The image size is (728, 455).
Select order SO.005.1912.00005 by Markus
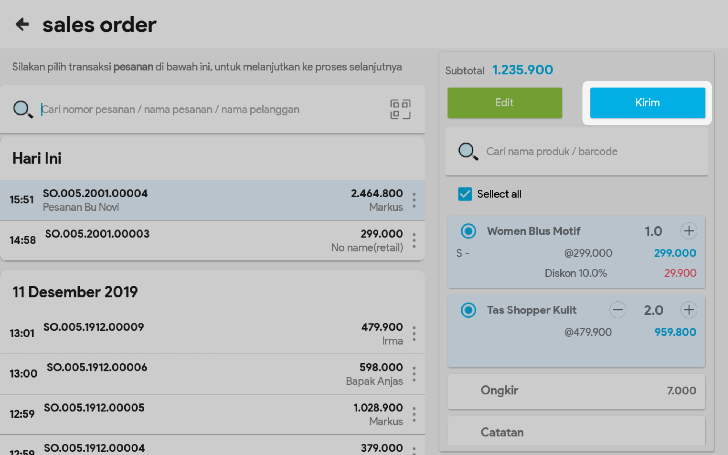click(211, 414)
